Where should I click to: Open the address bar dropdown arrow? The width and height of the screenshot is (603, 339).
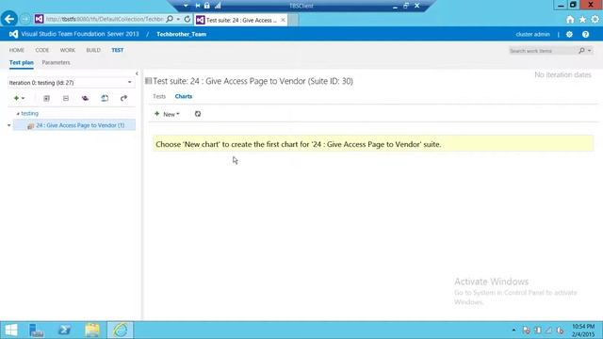pyautogui.click(x=178, y=19)
